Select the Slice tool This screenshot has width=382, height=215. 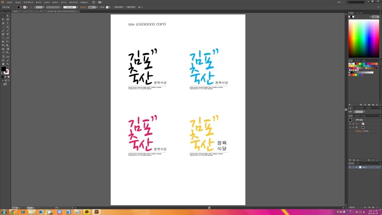tap(8, 60)
